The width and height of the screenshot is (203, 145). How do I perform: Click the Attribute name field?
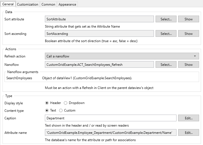110,133
